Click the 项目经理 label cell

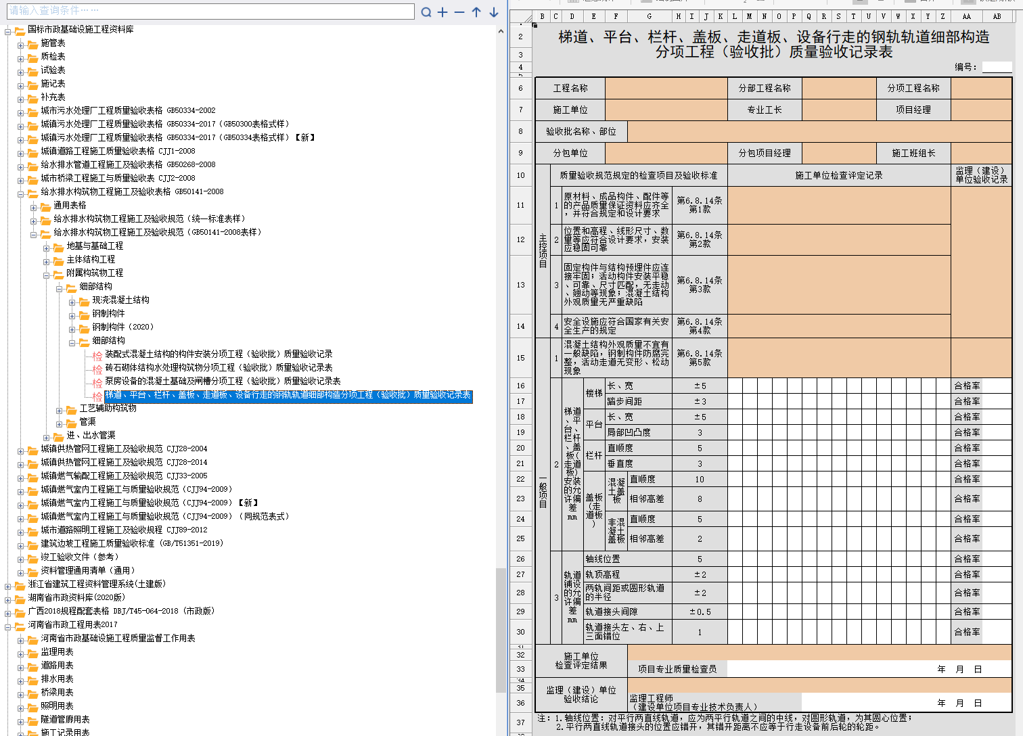[913, 110]
